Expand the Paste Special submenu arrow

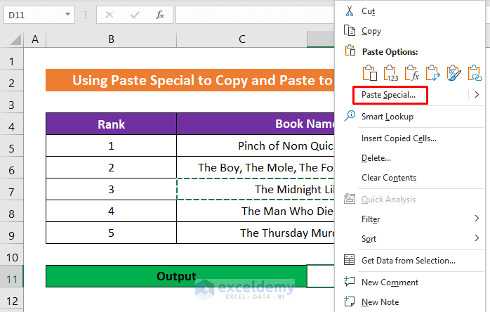point(478,94)
